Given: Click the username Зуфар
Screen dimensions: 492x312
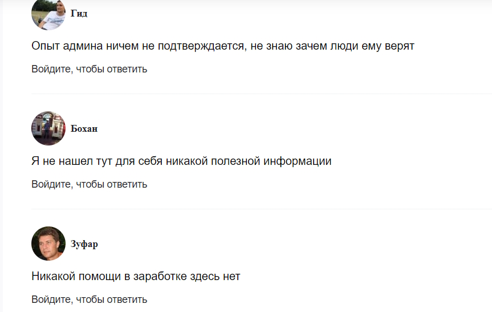Looking at the screenshot, I should [x=84, y=244].
